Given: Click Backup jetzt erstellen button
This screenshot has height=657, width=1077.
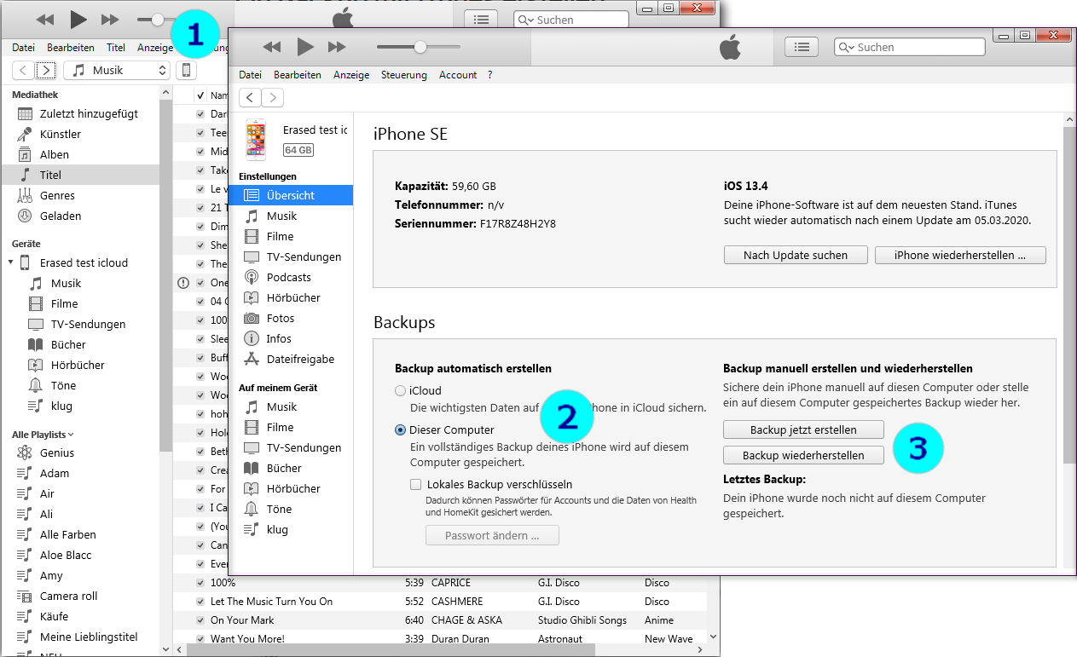Looking at the screenshot, I should [x=803, y=429].
